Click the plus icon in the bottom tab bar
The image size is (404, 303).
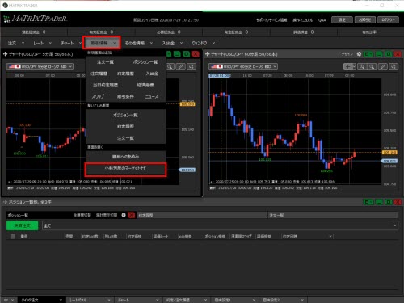pyautogui.click(x=6, y=300)
